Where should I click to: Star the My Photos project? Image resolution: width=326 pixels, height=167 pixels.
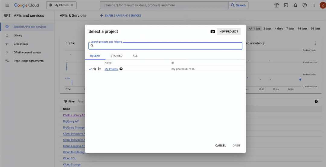pos(95,69)
